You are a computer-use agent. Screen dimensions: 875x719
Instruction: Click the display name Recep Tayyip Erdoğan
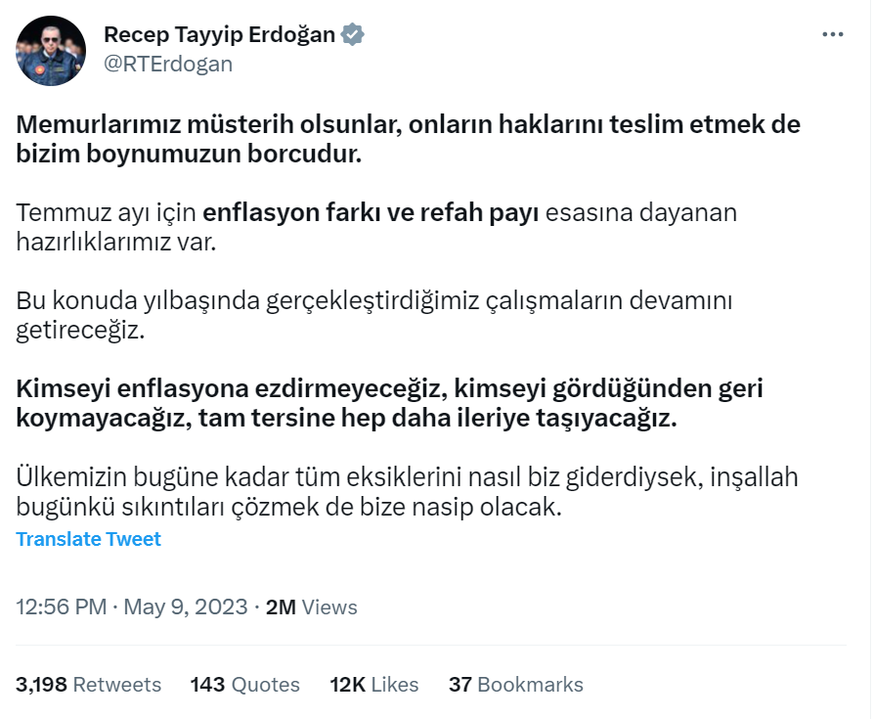coord(219,35)
